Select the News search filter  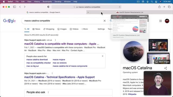pos(36,29)
